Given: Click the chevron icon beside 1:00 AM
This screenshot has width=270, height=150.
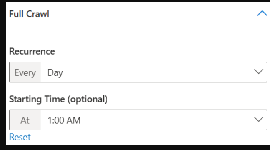Looking at the screenshot, I should click(259, 119).
